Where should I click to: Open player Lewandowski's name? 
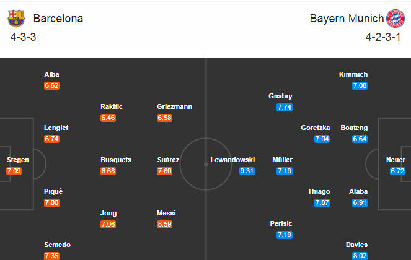point(232,160)
